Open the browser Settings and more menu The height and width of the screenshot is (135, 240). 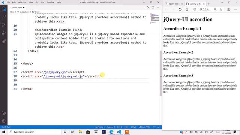pos(236,9)
